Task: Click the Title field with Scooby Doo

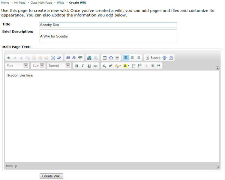Action: (108, 25)
